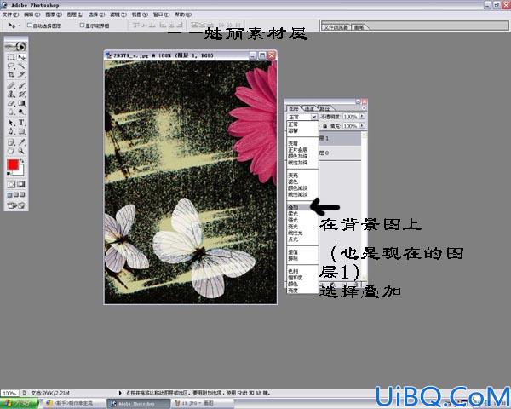
Task: Open the status bar info arrow
Action: (x=119, y=393)
